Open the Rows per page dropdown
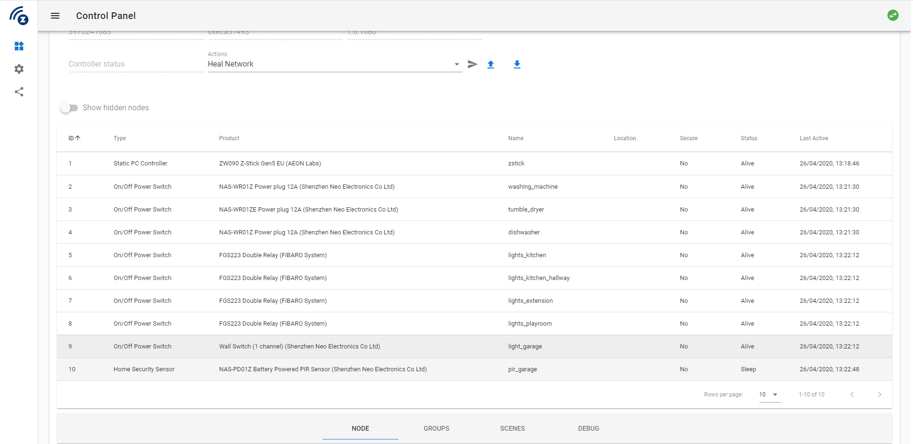Screen dimensions: 913x444 (x=768, y=395)
